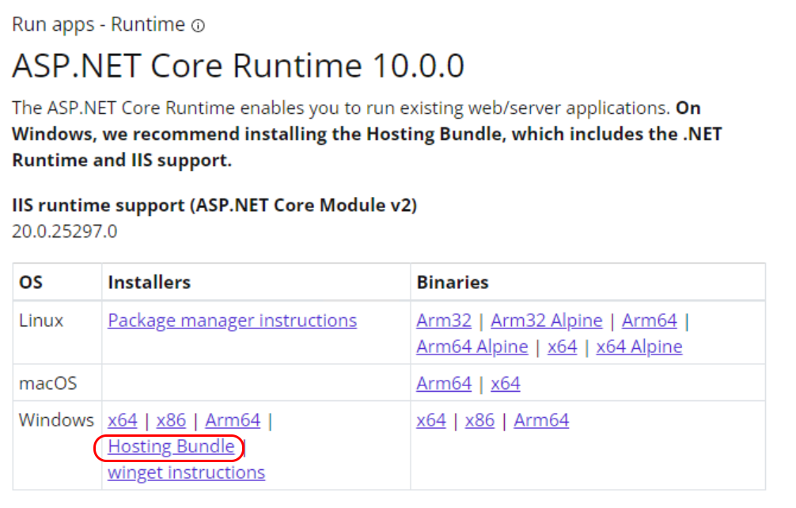The image size is (796, 508).
Task: Download the Windows x64 binary
Action: 431,420
